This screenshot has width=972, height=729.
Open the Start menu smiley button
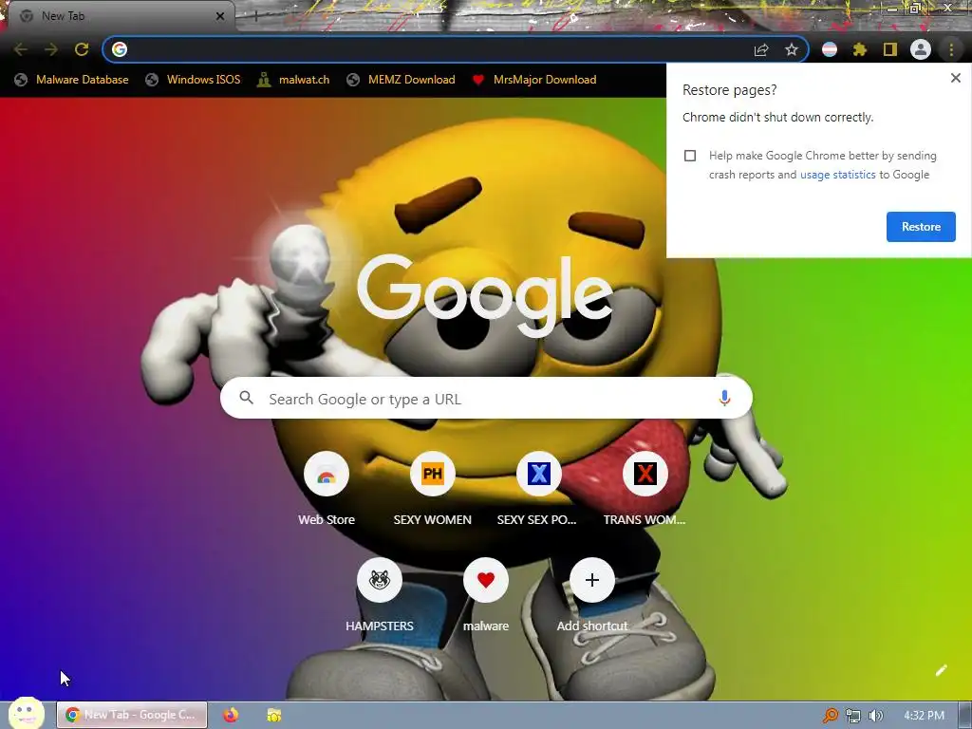pyautogui.click(x=26, y=713)
